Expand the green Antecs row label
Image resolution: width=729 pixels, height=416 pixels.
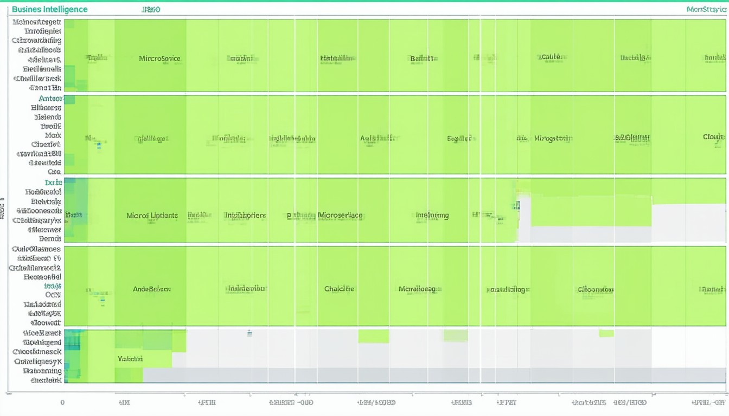click(x=50, y=99)
